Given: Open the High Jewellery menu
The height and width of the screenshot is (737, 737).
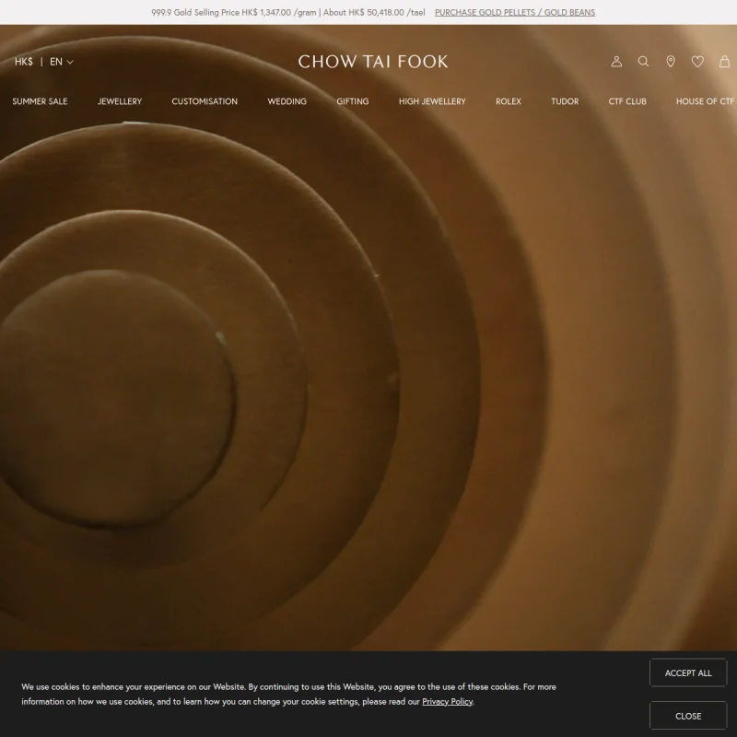Looking at the screenshot, I should point(432,101).
